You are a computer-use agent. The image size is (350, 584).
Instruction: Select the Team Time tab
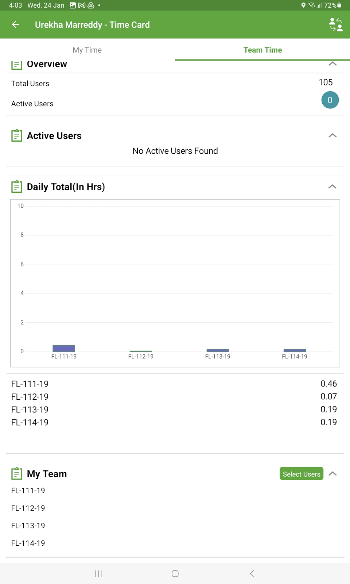coord(262,50)
